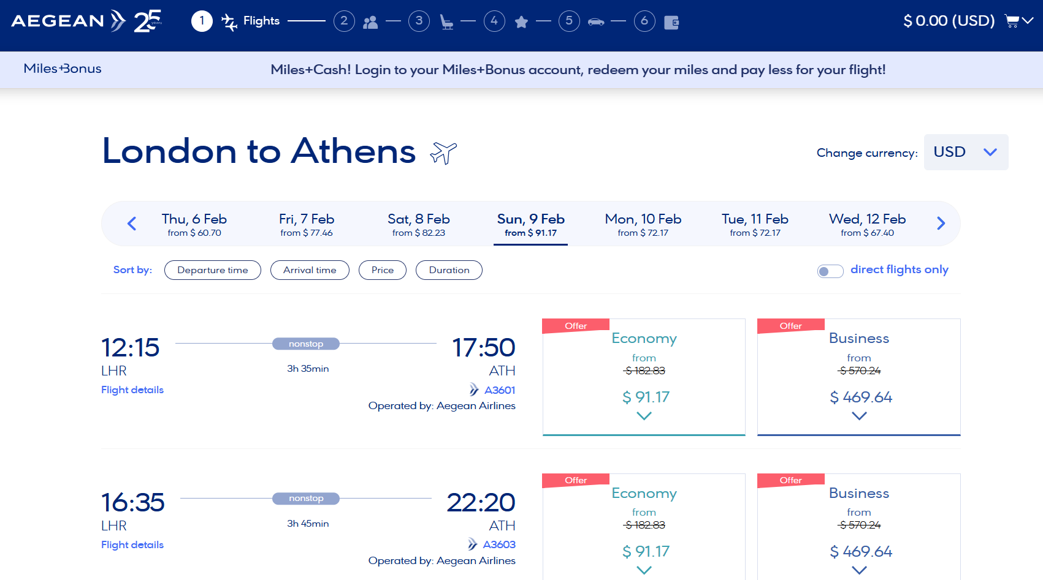Select Economy fare for 12:15 flight
Viewport: 1043px width, 580px height.
(x=644, y=377)
